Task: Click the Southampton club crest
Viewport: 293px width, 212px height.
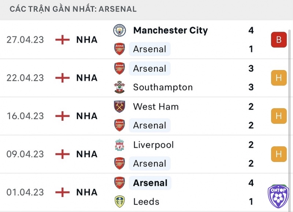Action: click(120, 87)
